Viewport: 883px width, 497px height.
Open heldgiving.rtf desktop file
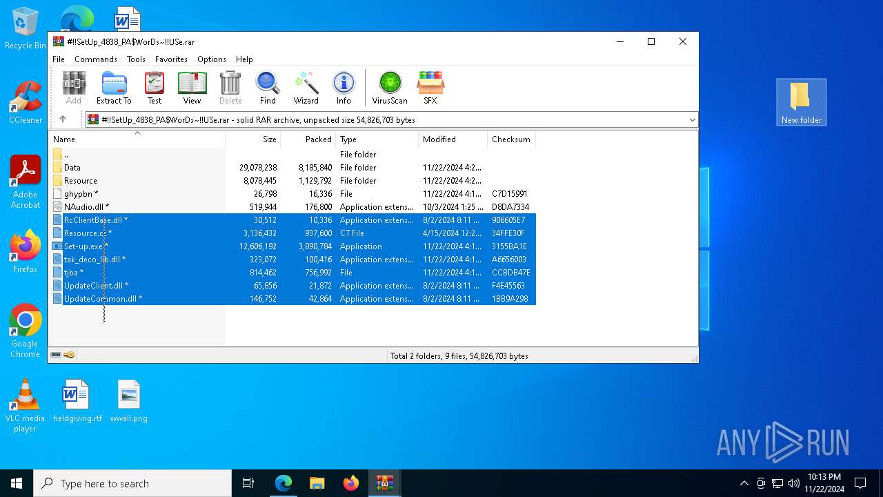coord(77,401)
